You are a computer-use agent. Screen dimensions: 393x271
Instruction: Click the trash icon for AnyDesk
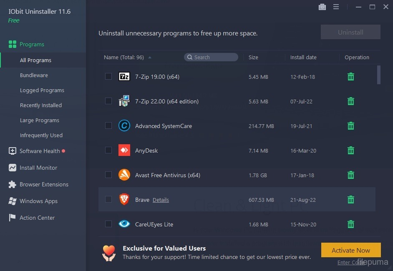point(351,151)
